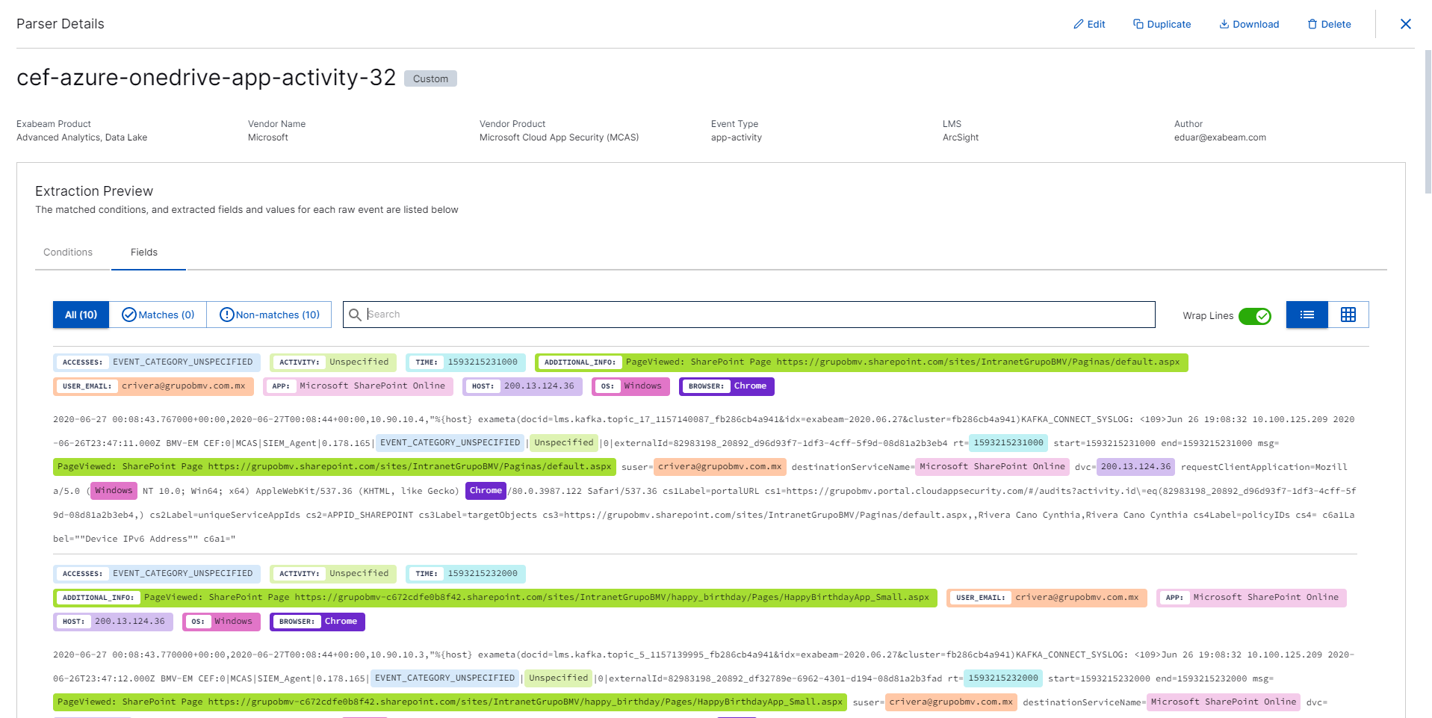Viewport: 1432px width, 718px height.
Task: Select ADDITIONAL_INFO HappyBirthdayApp_Small.aspx chip
Action: coord(495,598)
